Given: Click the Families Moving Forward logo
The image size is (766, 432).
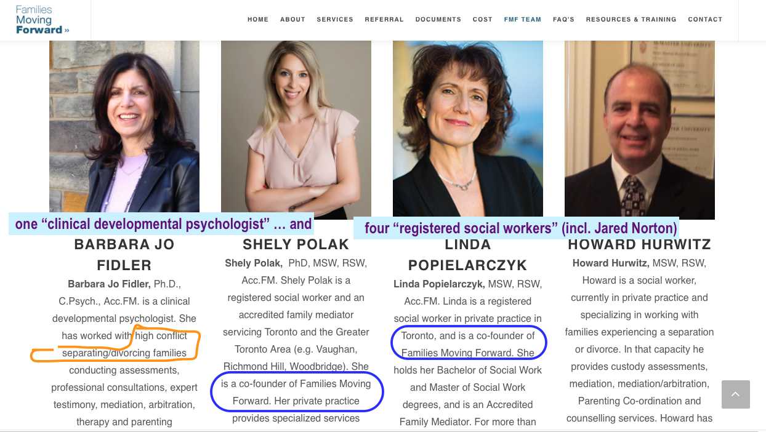Looking at the screenshot, I should 42,20.
